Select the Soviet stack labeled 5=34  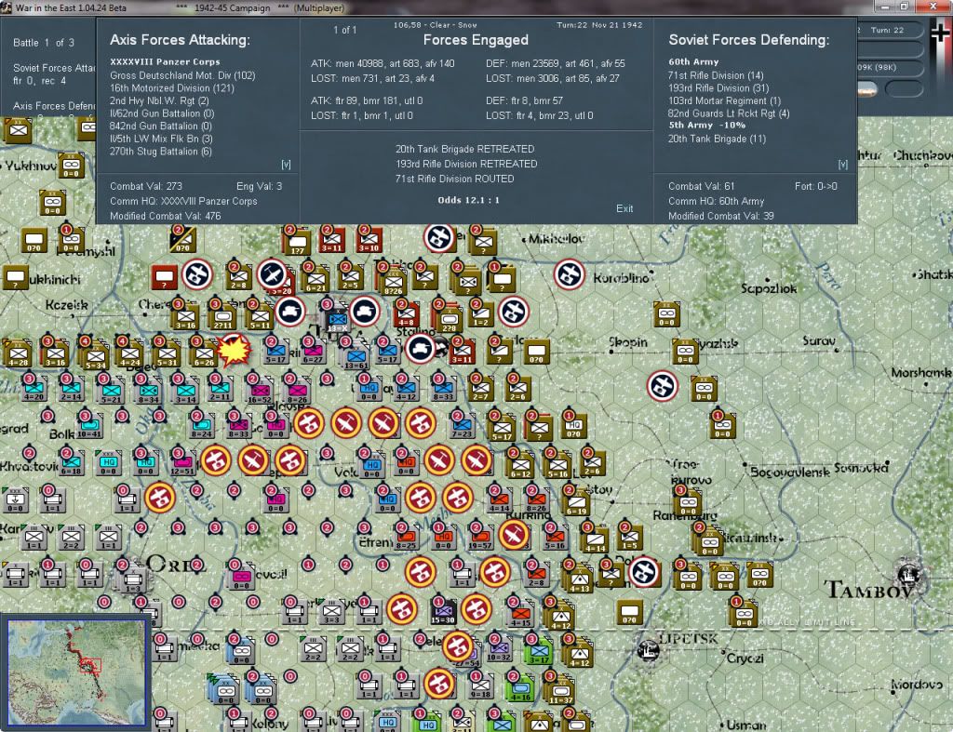[x=95, y=356]
